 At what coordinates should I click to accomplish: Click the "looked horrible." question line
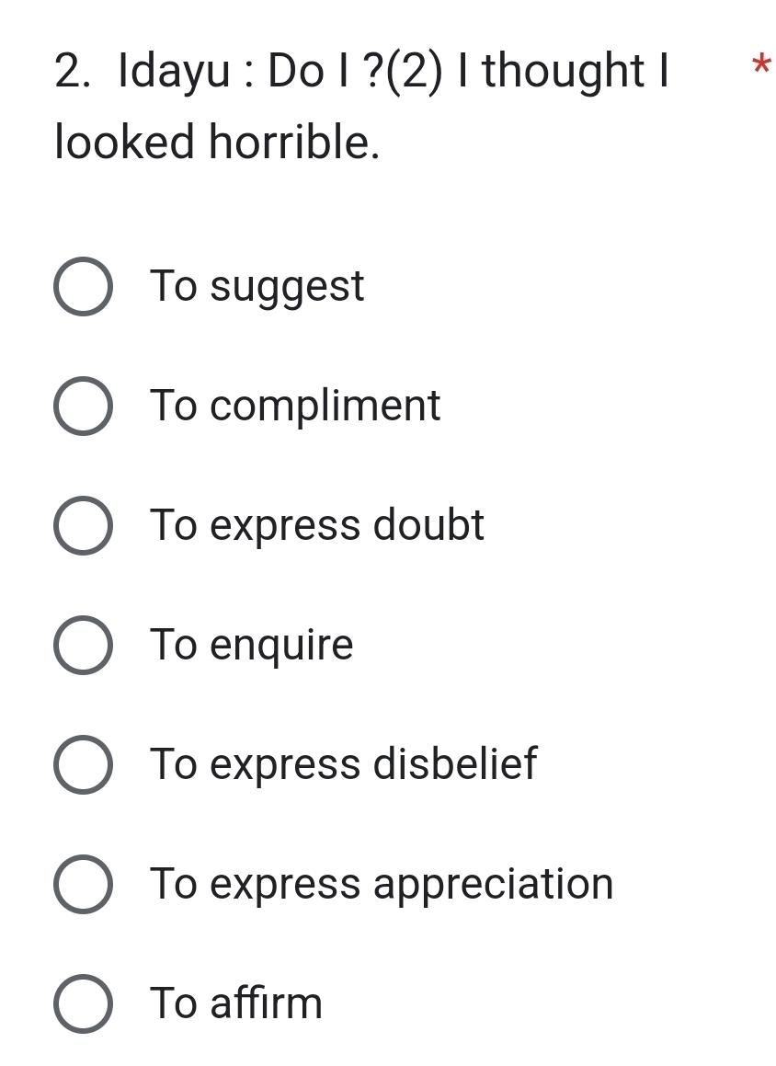click(x=217, y=143)
